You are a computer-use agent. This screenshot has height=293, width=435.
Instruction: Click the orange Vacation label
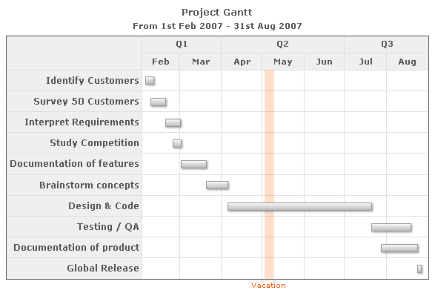268,286
